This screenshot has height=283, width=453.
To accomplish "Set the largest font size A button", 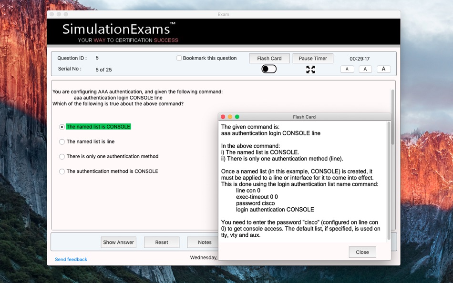I will (x=383, y=69).
